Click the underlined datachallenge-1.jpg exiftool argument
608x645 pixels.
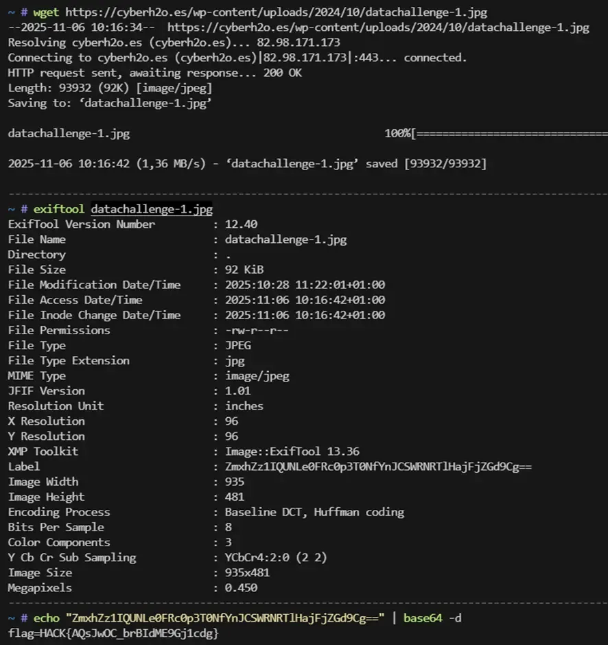click(152, 209)
